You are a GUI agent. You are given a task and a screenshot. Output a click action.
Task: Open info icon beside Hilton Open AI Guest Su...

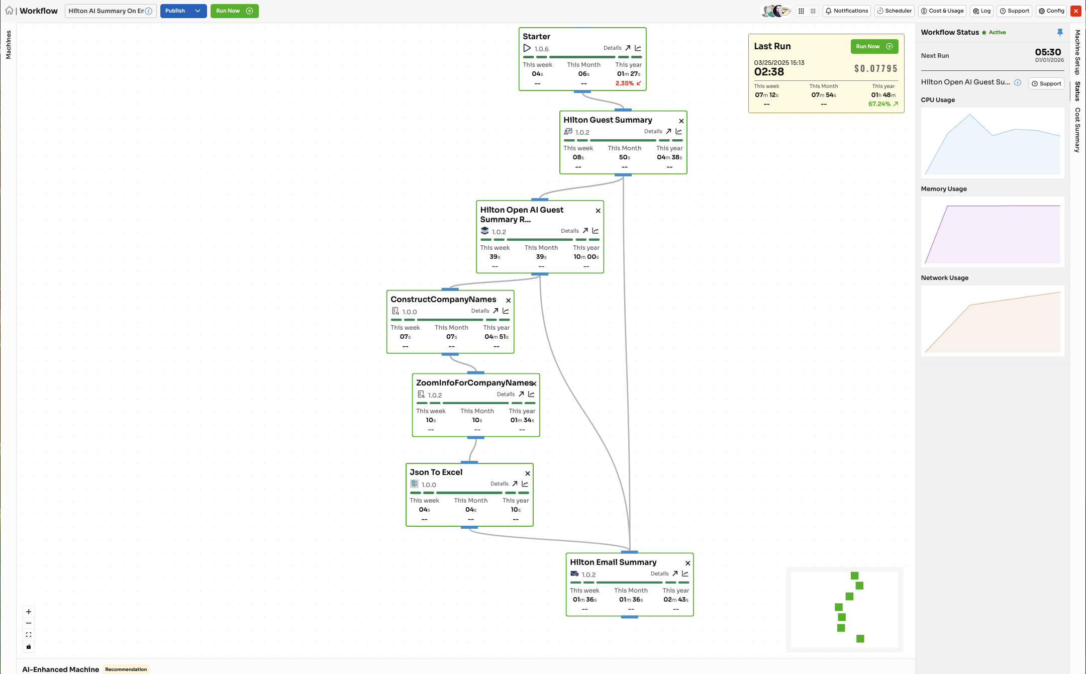[1018, 82]
